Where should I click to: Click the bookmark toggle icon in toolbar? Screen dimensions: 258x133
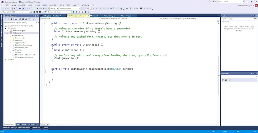pyautogui.click(x=141, y=8)
